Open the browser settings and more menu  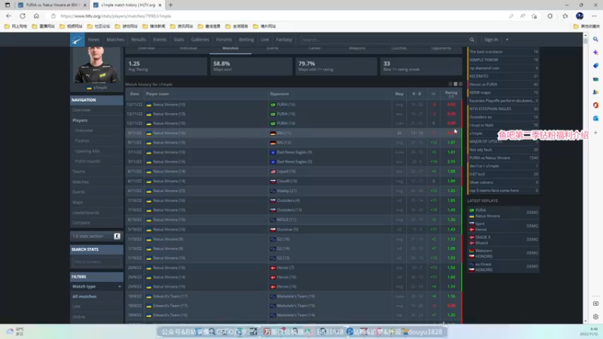594,16
